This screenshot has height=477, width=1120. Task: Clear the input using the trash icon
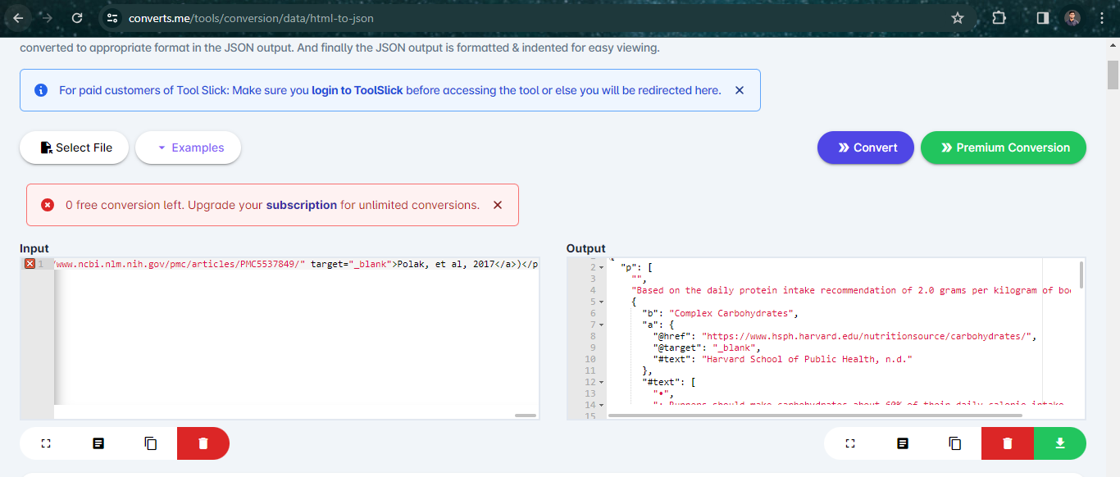pos(203,443)
